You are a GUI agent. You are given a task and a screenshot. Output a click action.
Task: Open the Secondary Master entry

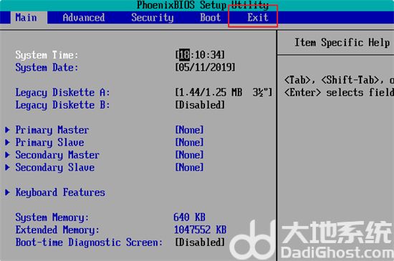[57, 154]
